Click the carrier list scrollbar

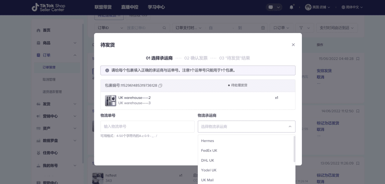point(294,149)
